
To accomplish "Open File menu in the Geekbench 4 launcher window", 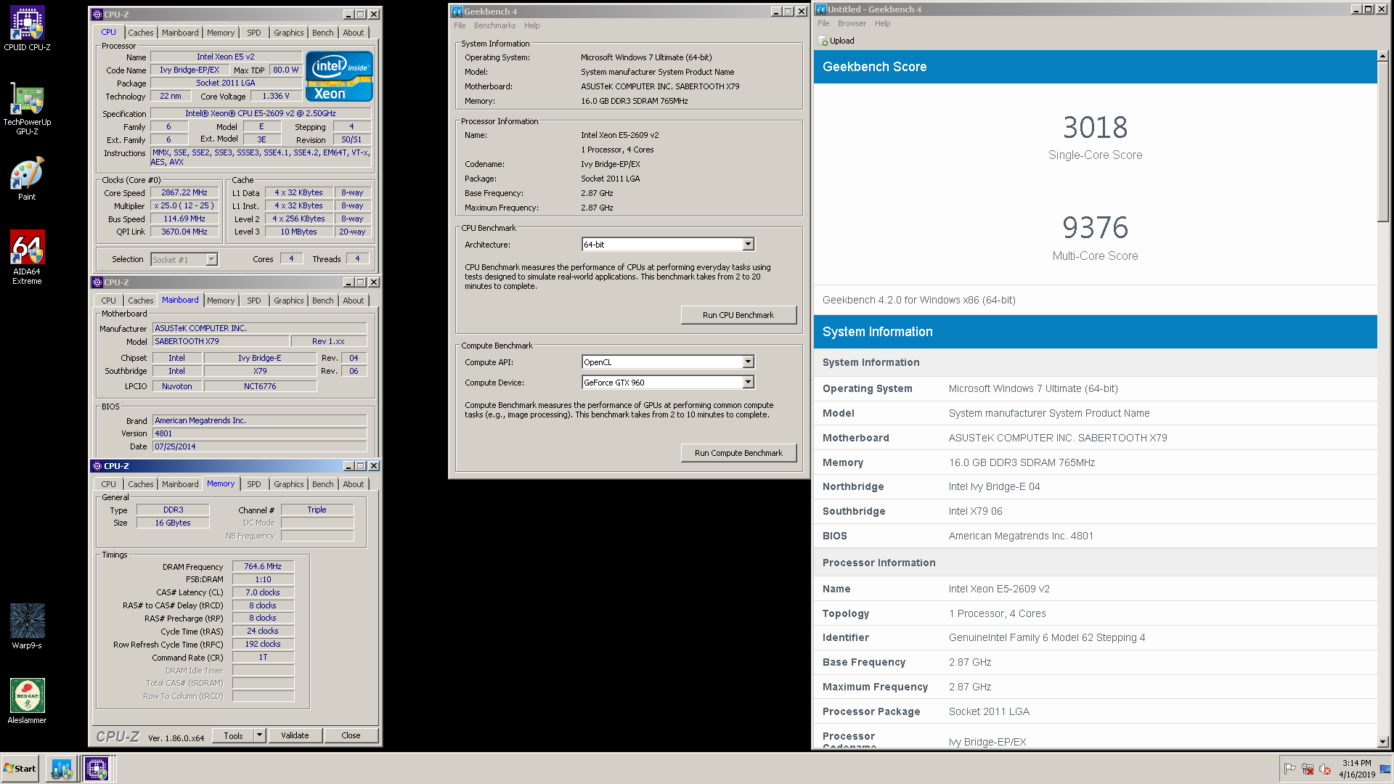I will click(x=460, y=25).
